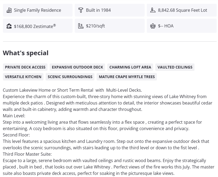
Task: Click the Single Family Residence building icon
Action: click(9, 10)
